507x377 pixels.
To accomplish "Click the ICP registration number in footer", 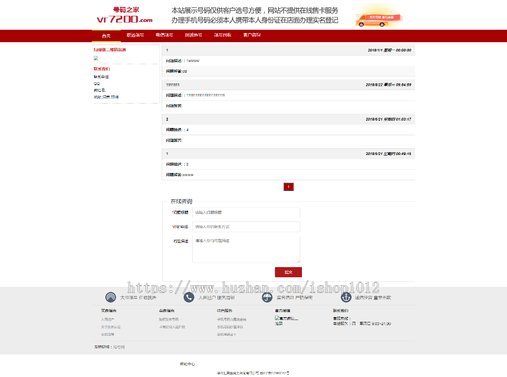I will coord(274,373).
